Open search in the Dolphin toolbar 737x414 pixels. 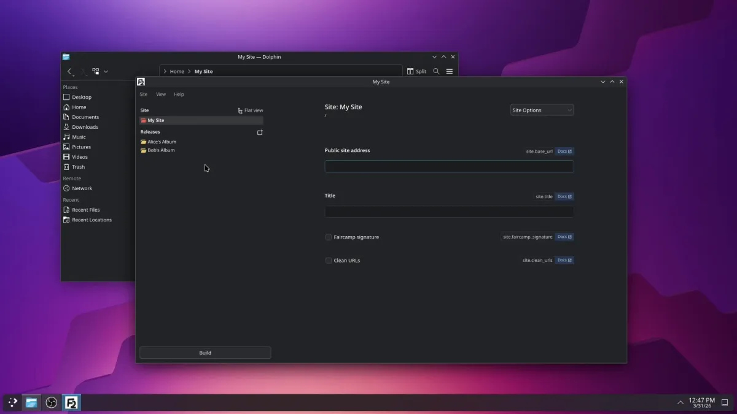[436, 71]
